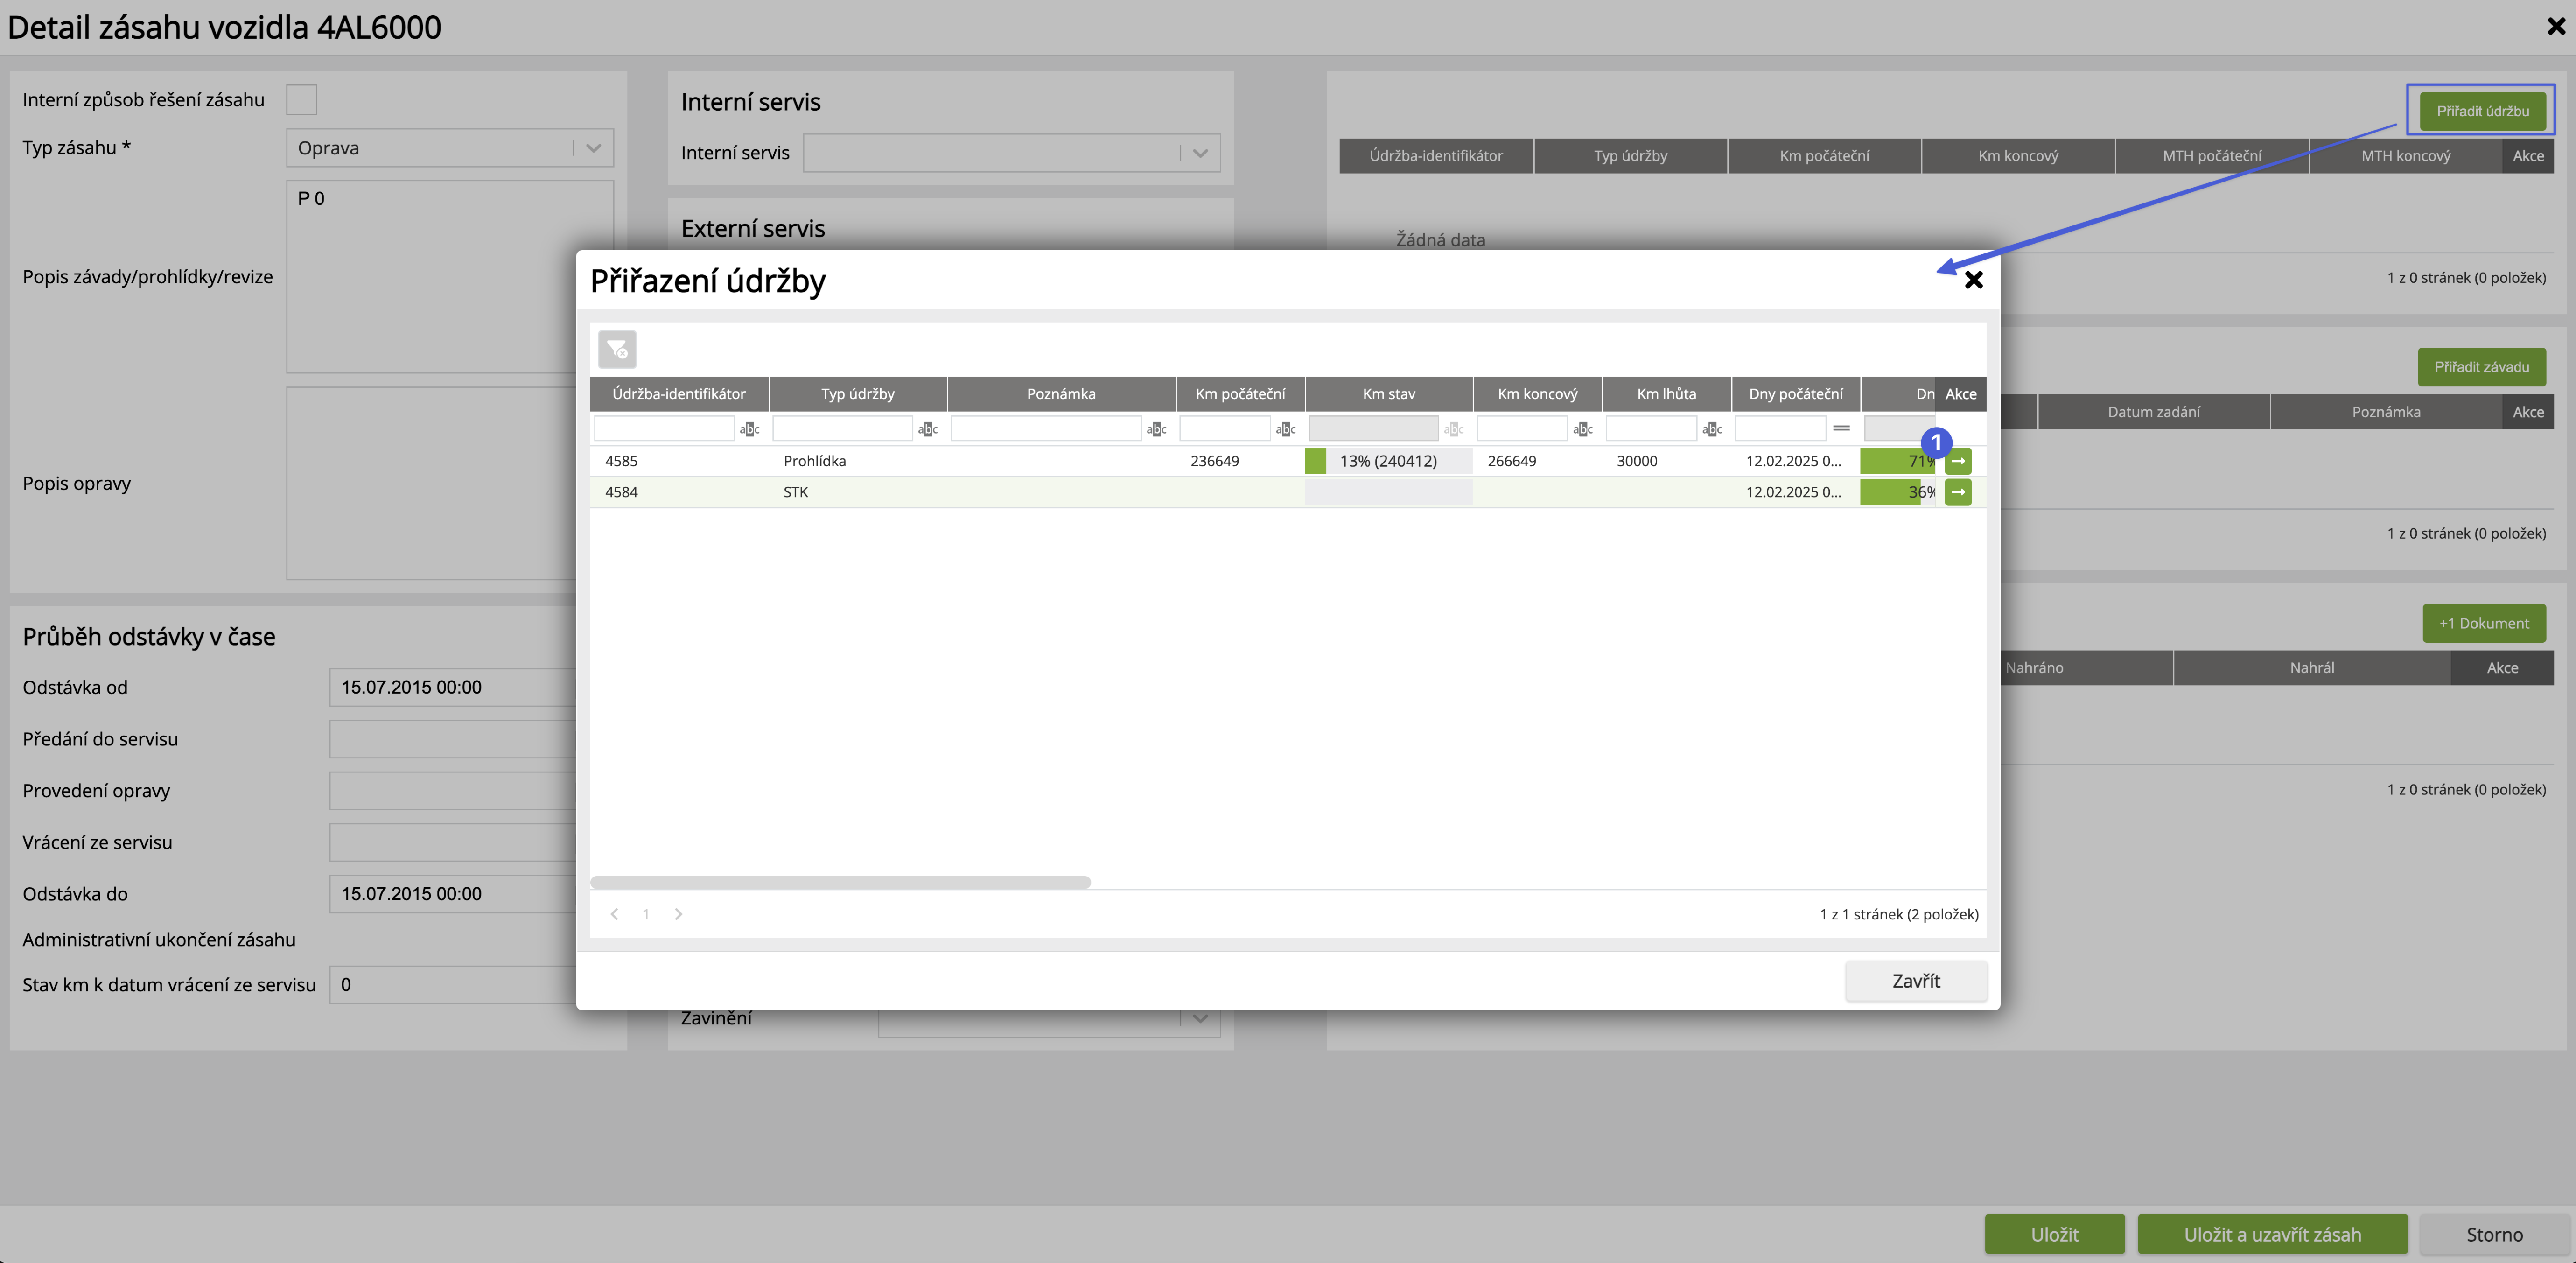Open abc filter operator for Údržba-identifikátor column
Image resolution: width=2576 pixels, height=1263 pixels.
pos(749,429)
